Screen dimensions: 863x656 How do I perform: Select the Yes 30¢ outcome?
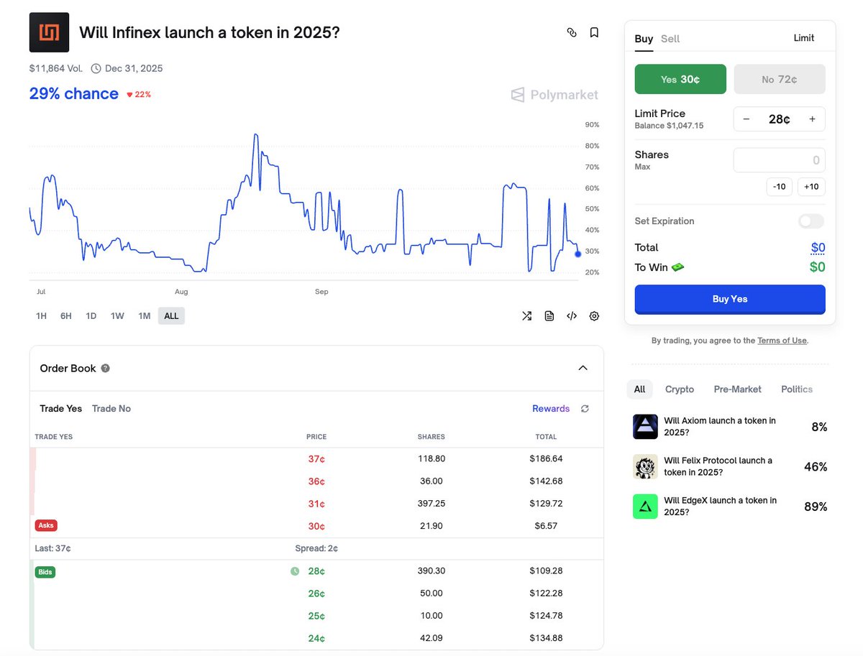(x=680, y=80)
